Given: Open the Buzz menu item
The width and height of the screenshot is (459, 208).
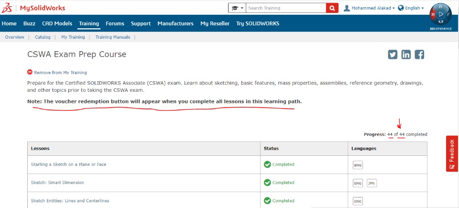Looking at the screenshot, I should (x=29, y=23).
